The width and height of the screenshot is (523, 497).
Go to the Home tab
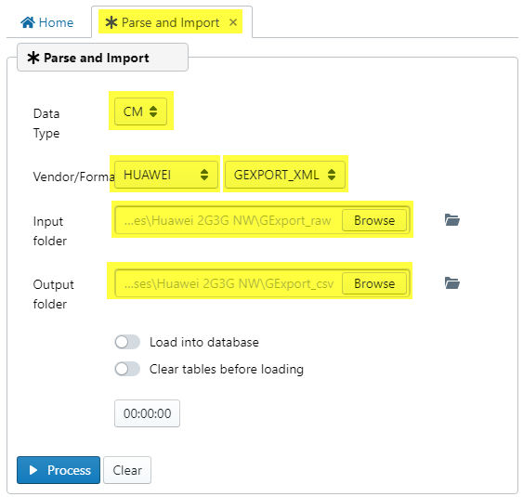point(47,22)
